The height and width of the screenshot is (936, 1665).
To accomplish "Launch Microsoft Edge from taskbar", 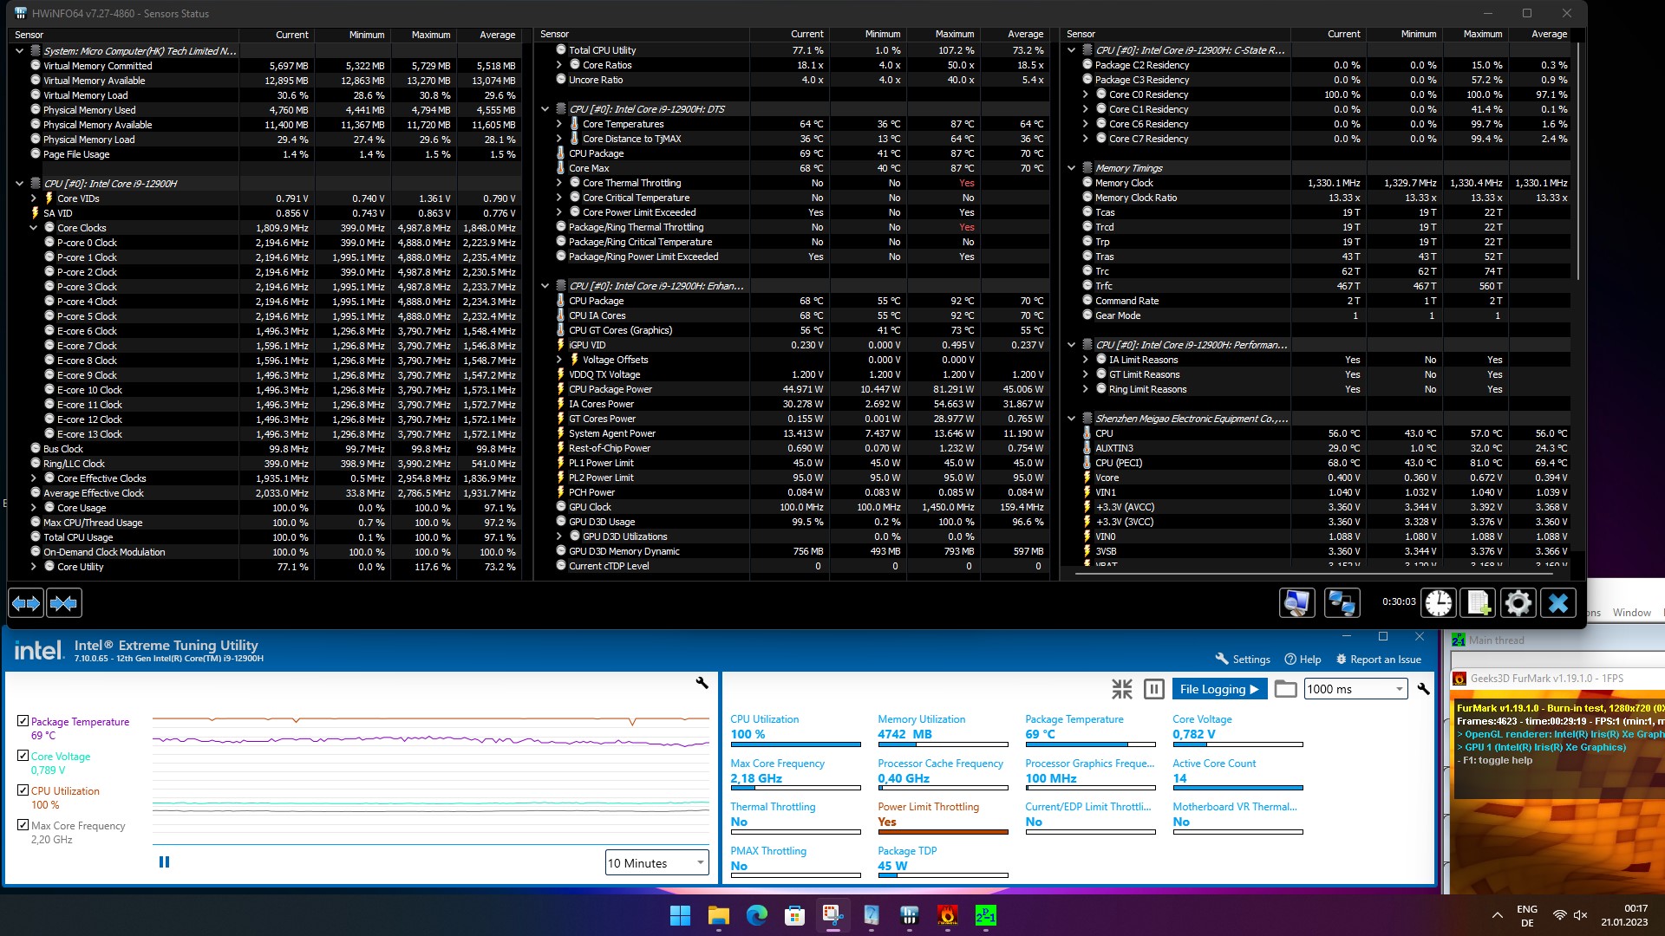I will pos(756,915).
